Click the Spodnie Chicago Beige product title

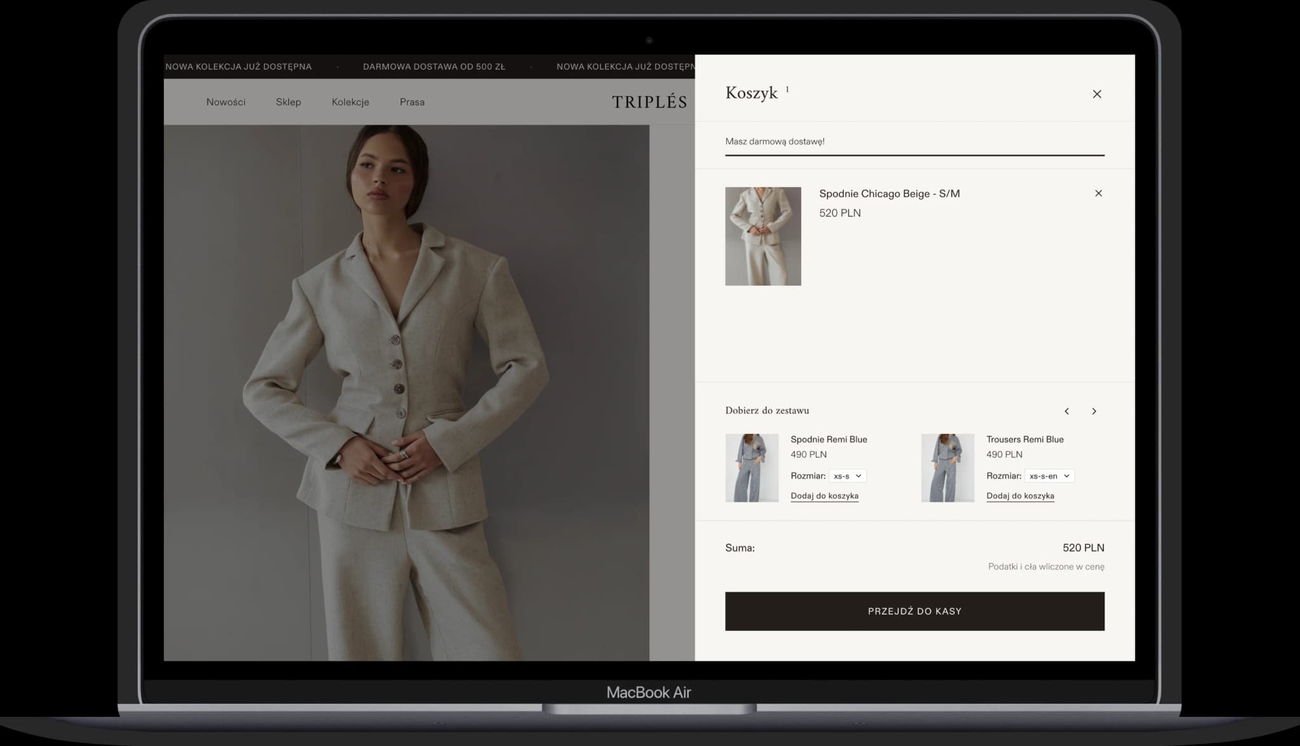[x=889, y=193]
